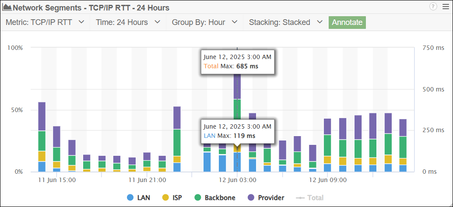
Task: Open the help question mark icon
Action: [433, 6]
